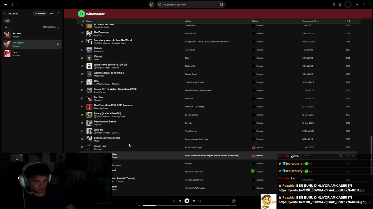Open notifications bell icon
Image resolution: width=373 pixels, height=209 pixels.
tap(334, 4)
